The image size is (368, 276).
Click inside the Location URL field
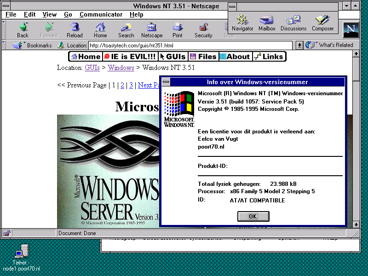tap(189, 46)
